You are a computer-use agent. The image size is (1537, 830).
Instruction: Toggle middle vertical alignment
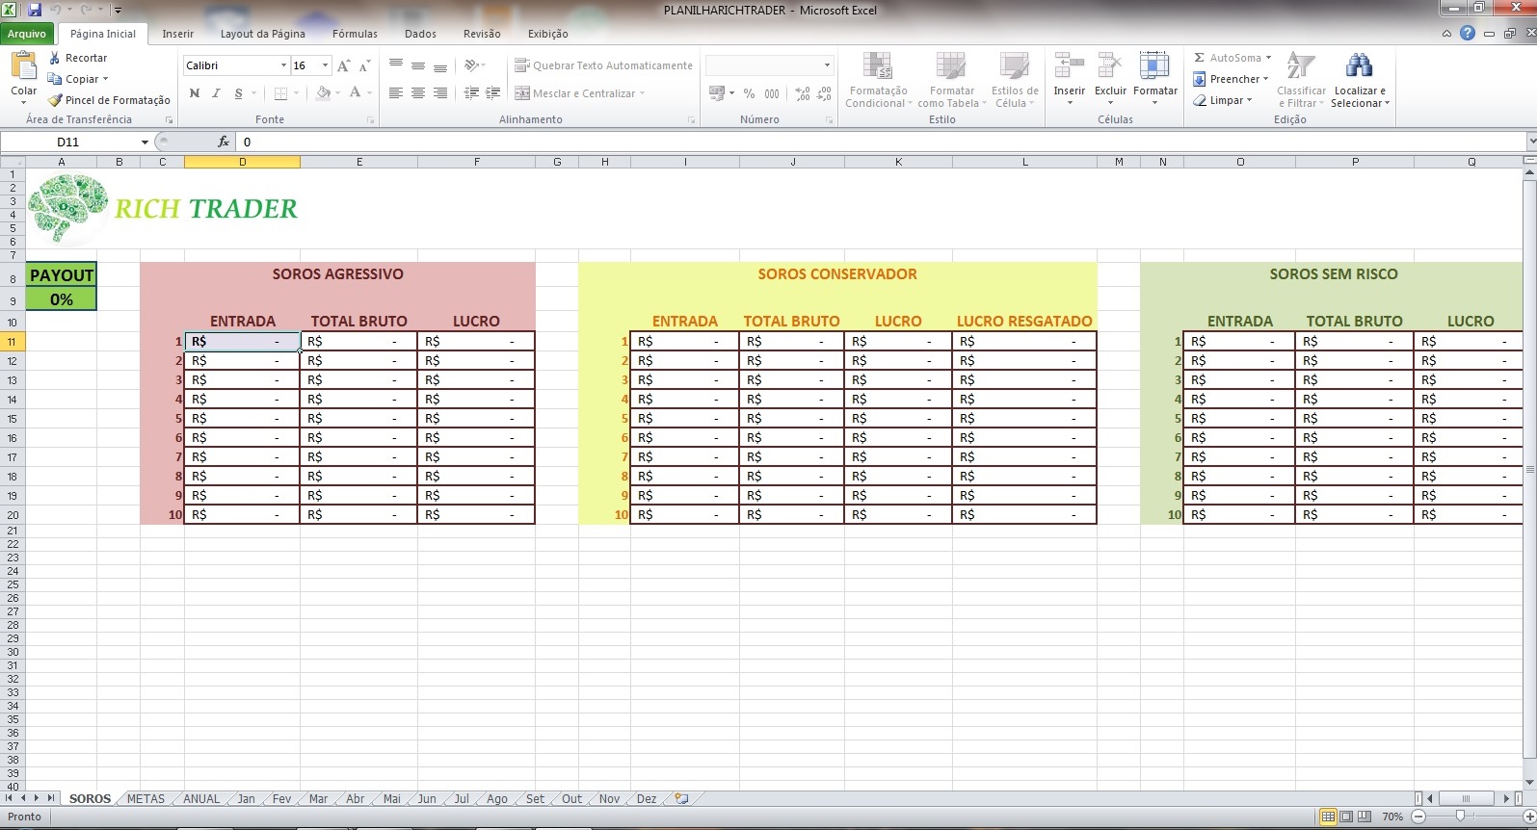pyautogui.click(x=417, y=65)
